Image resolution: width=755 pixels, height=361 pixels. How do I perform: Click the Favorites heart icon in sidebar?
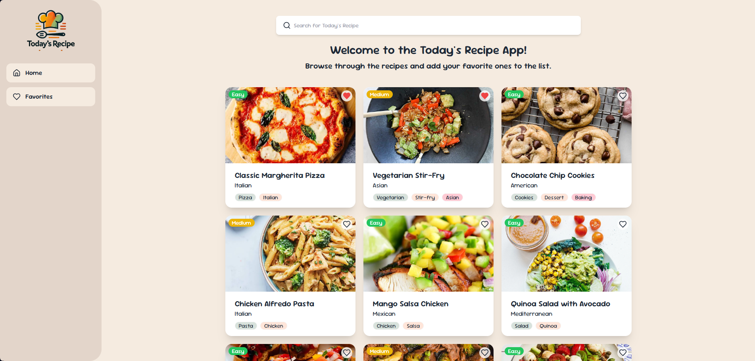click(x=17, y=97)
